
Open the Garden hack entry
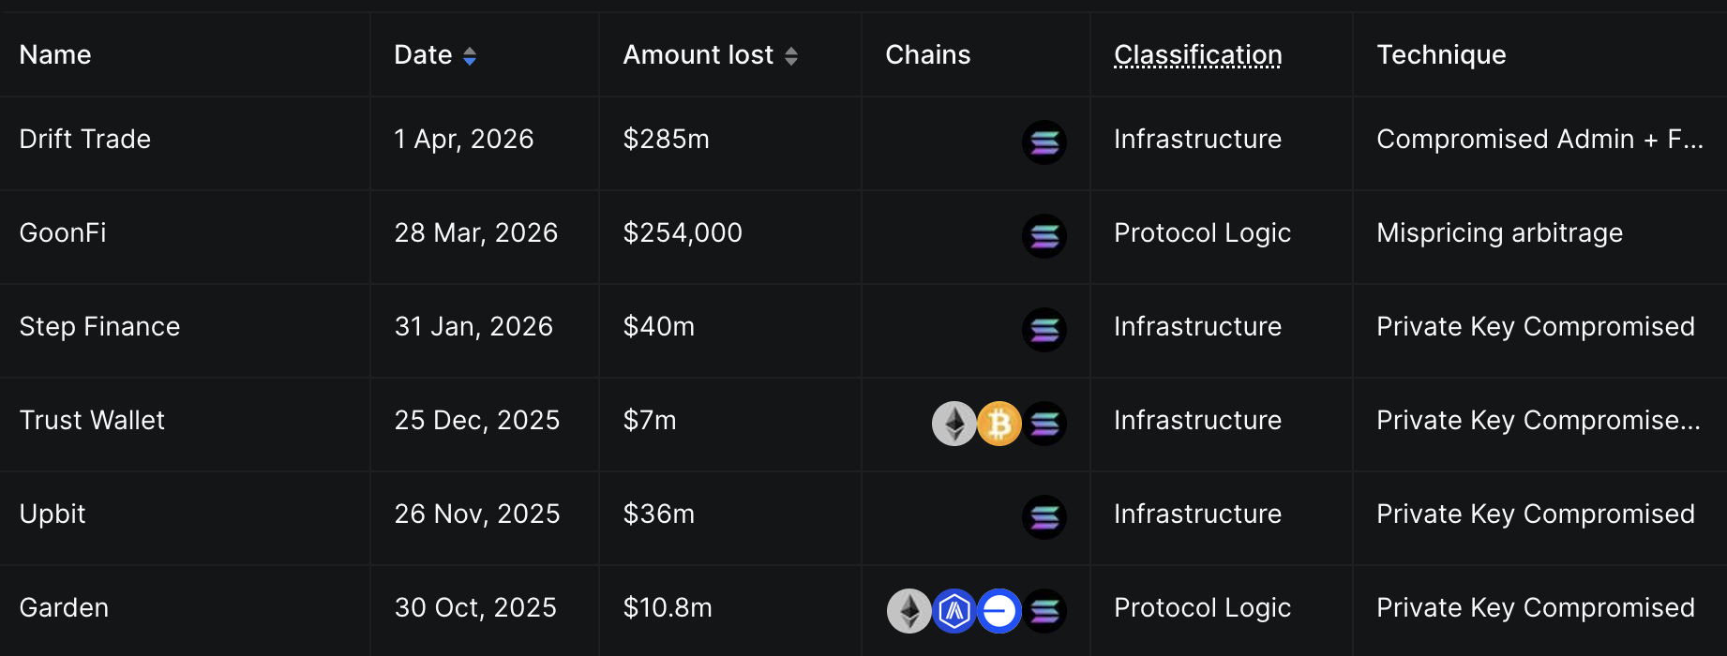click(64, 608)
